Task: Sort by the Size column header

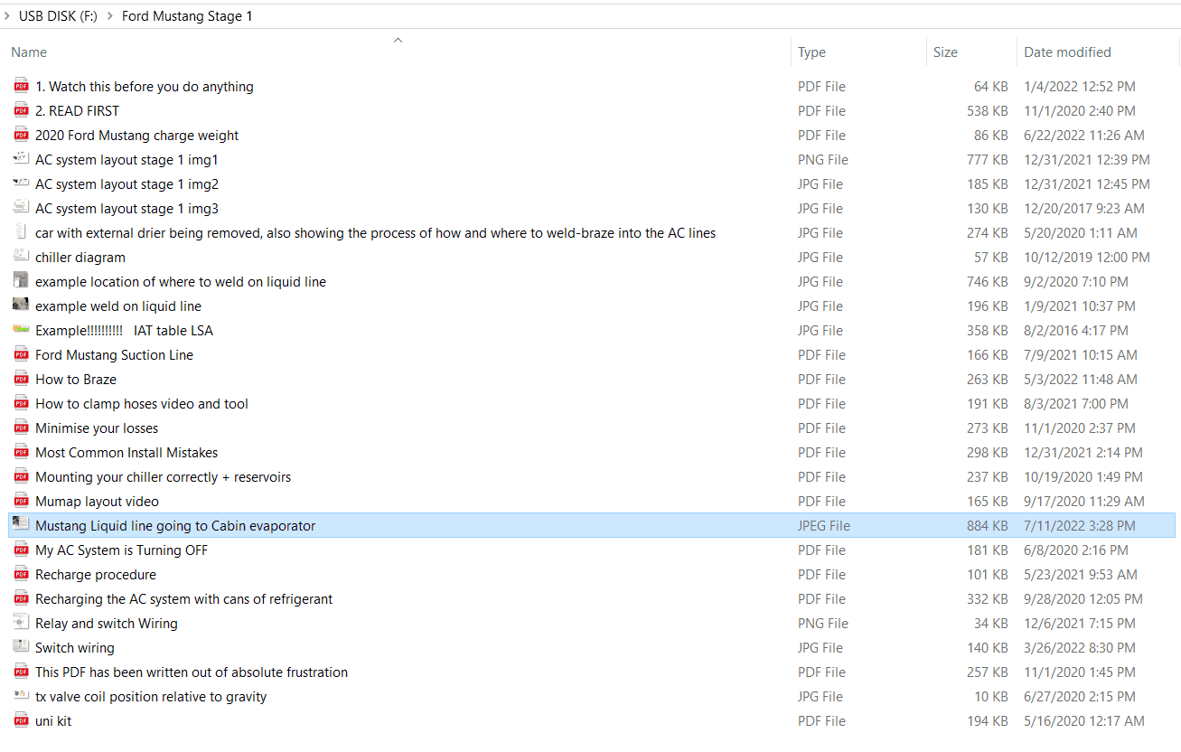Action: point(945,52)
